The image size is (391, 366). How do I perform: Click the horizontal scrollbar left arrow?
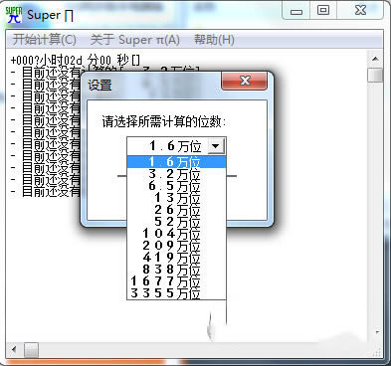tap(14, 349)
